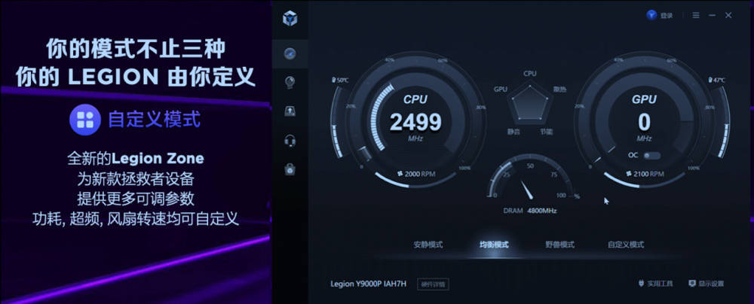Screen dimensions: 754x304
Task: Open 显示设置 display settings link
Action: [706, 284]
